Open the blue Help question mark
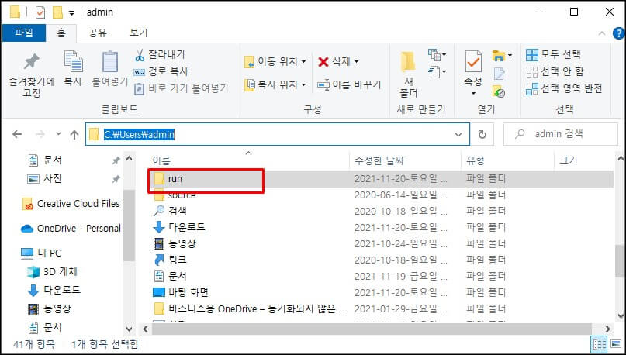This screenshot has width=626, height=355. (618, 33)
